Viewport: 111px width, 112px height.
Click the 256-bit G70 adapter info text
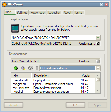pos(41,43)
